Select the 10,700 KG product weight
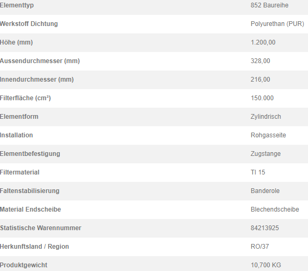 (x=266, y=265)
